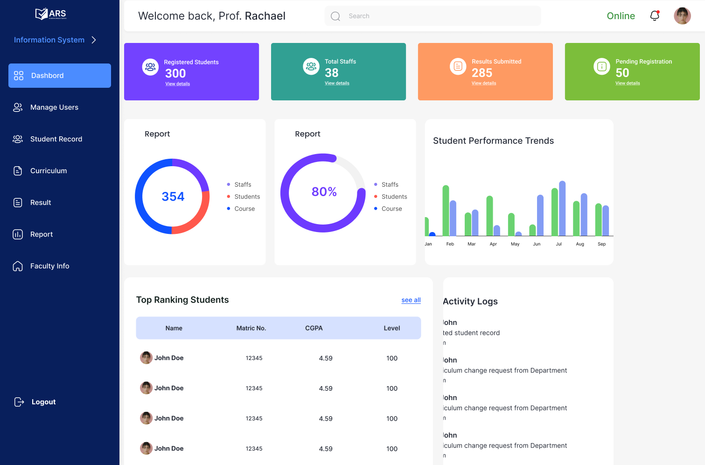The image size is (705, 465).
Task: Click the Report bar-chart icon
Action: coord(18,234)
